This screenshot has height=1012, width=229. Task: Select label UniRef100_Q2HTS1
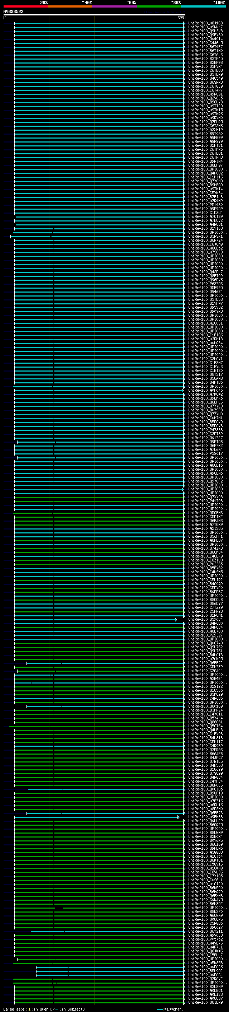coord(205,145)
